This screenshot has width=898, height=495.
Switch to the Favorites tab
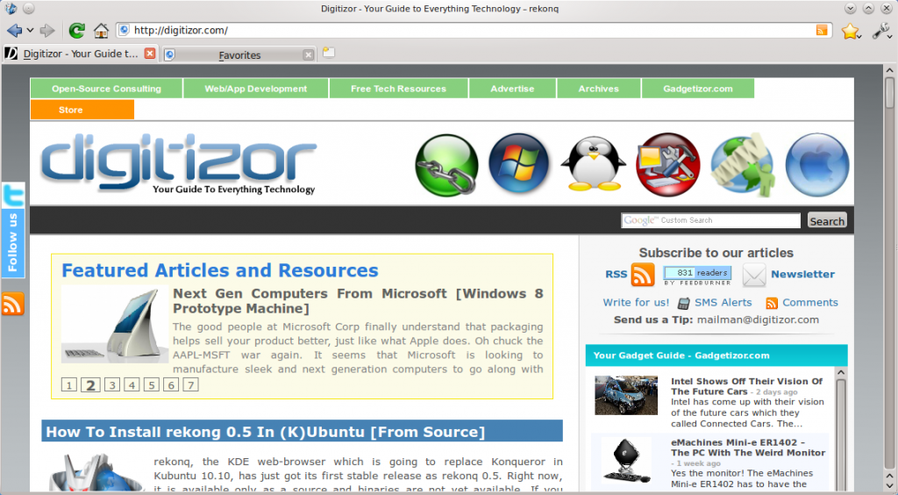pos(239,54)
